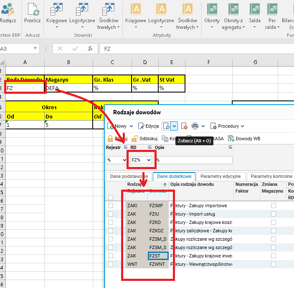Viewport: 294px width, 288px height.
Task: Select the FZWNT cell in the grid
Action: pyautogui.click(x=158, y=264)
